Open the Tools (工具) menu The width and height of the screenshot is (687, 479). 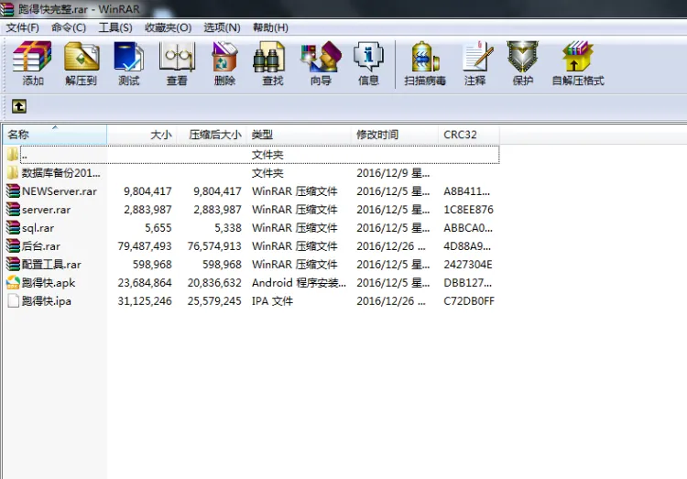click(x=115, y=27)
